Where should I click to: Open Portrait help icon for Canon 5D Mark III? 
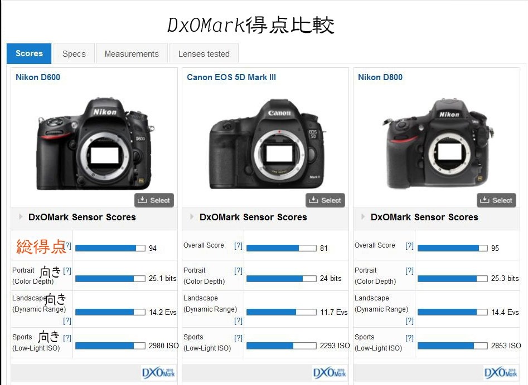point(239,271)
